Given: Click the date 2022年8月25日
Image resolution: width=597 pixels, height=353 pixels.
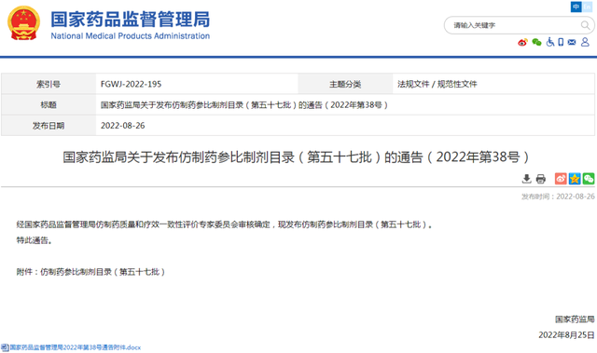Looking at the screenshot, I should coord(566,334).
